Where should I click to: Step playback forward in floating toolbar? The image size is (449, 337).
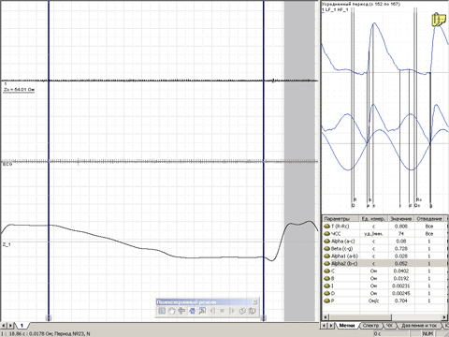pyautogui.click(x=232, y=311)
